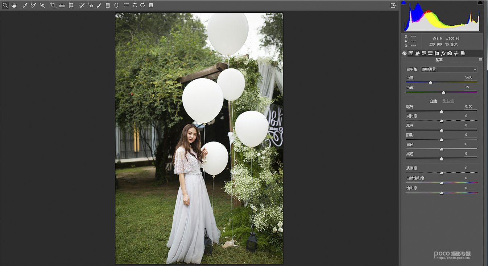Select the Targeted Adjustment tool
This screenshot has height=266, width=488.
click(x=42, y=5)
